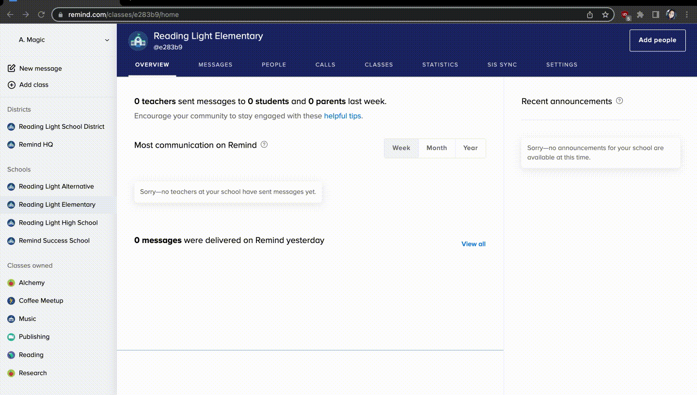
Task: Click the New message compose icon
Action: click(x=12, y=68)
